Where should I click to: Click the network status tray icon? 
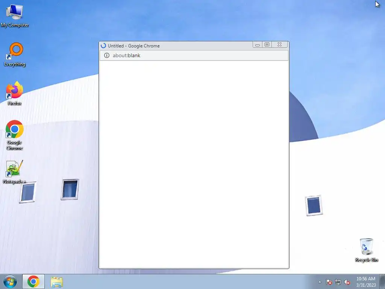(338, 282)
